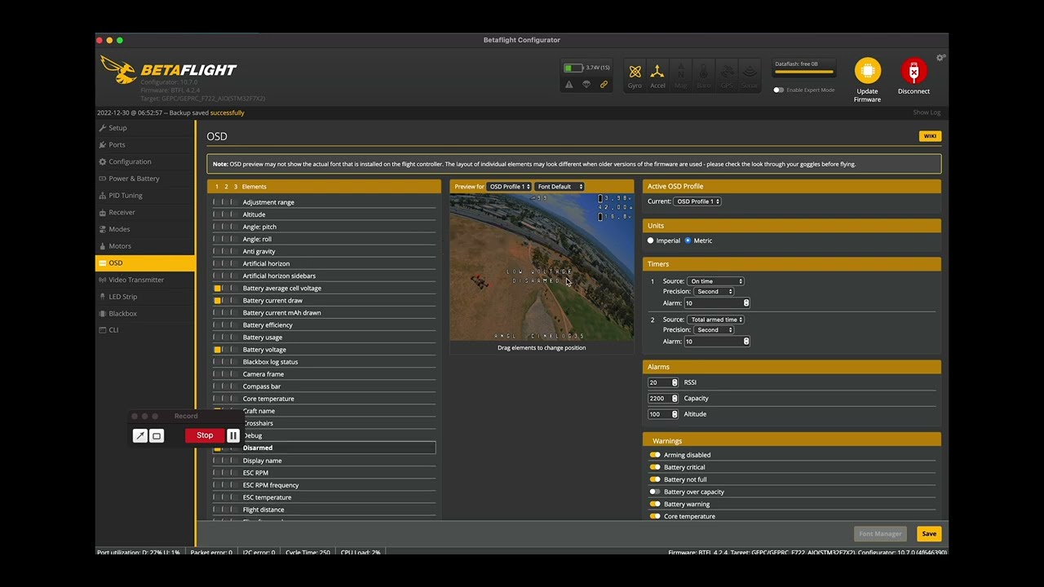Click the Motors icon in the sidebar
The height and width of the screenshot is (587, 1044).
(103, 246)
